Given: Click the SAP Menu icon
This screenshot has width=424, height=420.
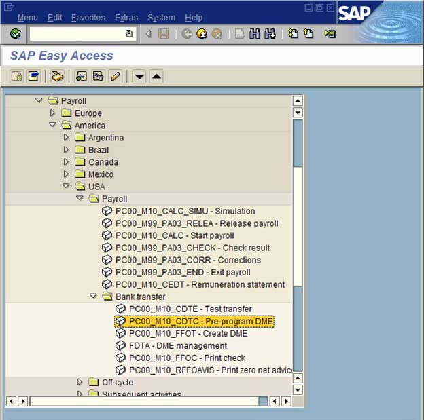Looking at the screenshot, I should pyautogui.click(x=34, y=77).
